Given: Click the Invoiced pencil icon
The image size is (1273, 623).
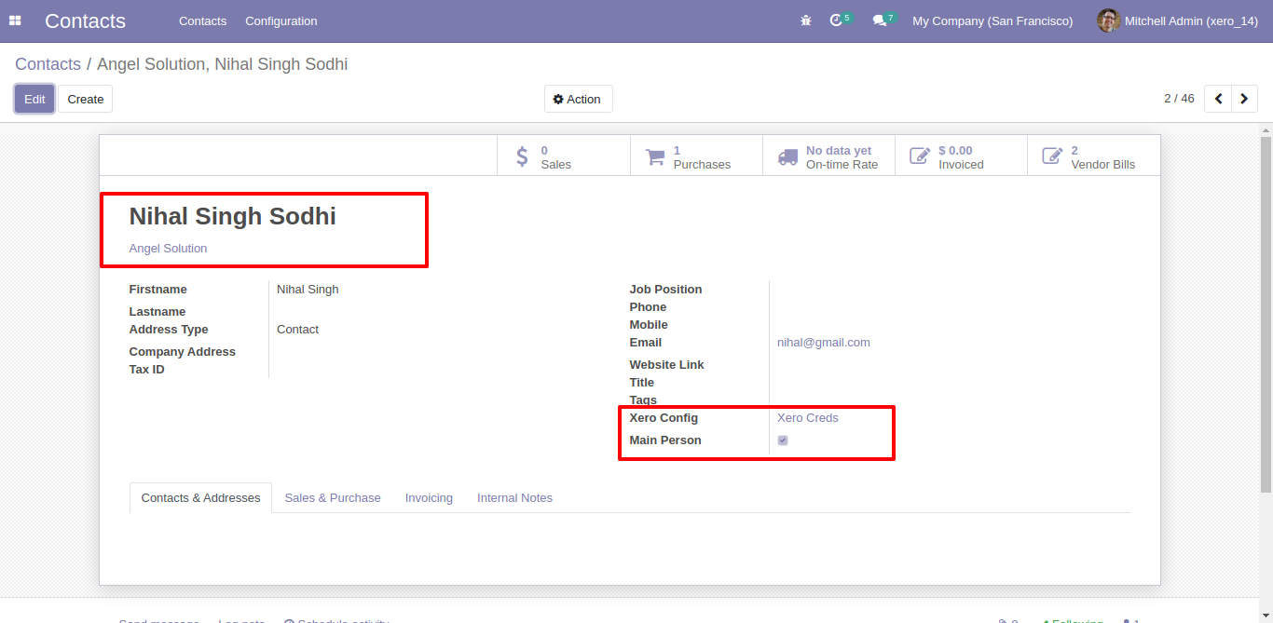Looking at the screenshot, I should (x=920, y=156).
